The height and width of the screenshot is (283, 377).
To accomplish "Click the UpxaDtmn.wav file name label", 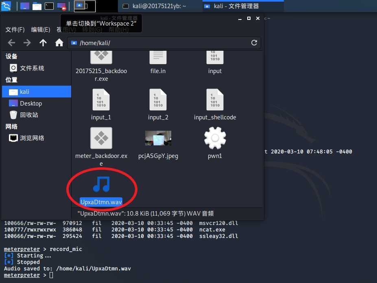I will click(x=101, y=202).
